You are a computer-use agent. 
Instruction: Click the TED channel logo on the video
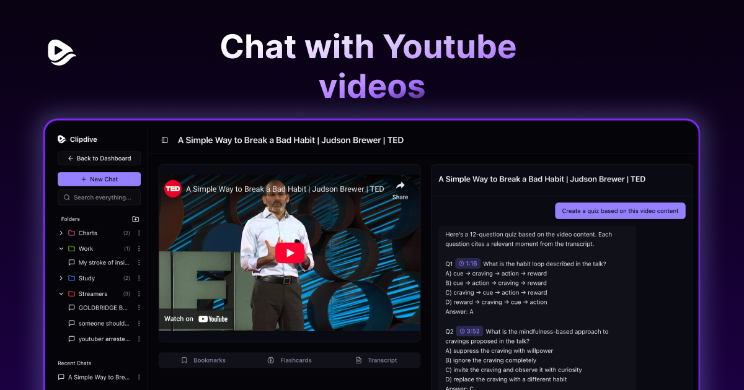(x=173, y=189)
